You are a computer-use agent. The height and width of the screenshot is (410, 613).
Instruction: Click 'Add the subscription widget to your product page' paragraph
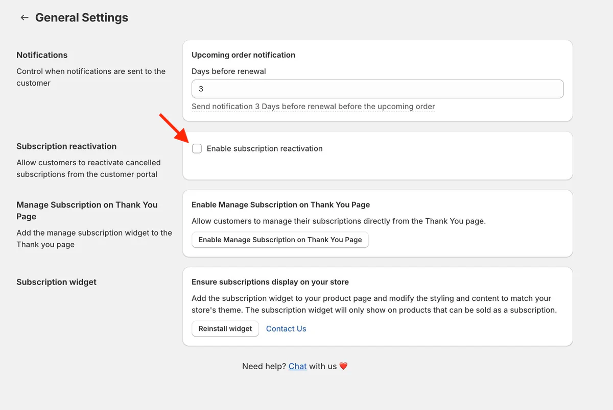(374, 304)
